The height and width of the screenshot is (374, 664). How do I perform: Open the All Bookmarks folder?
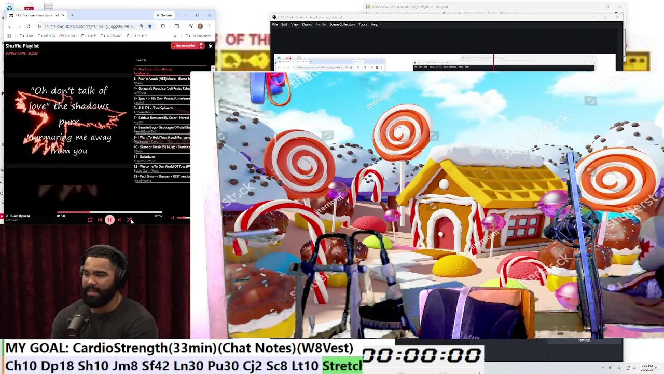point(198,36)
